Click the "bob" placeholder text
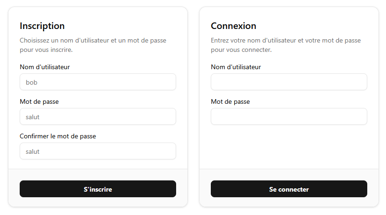 pos(31,82)
